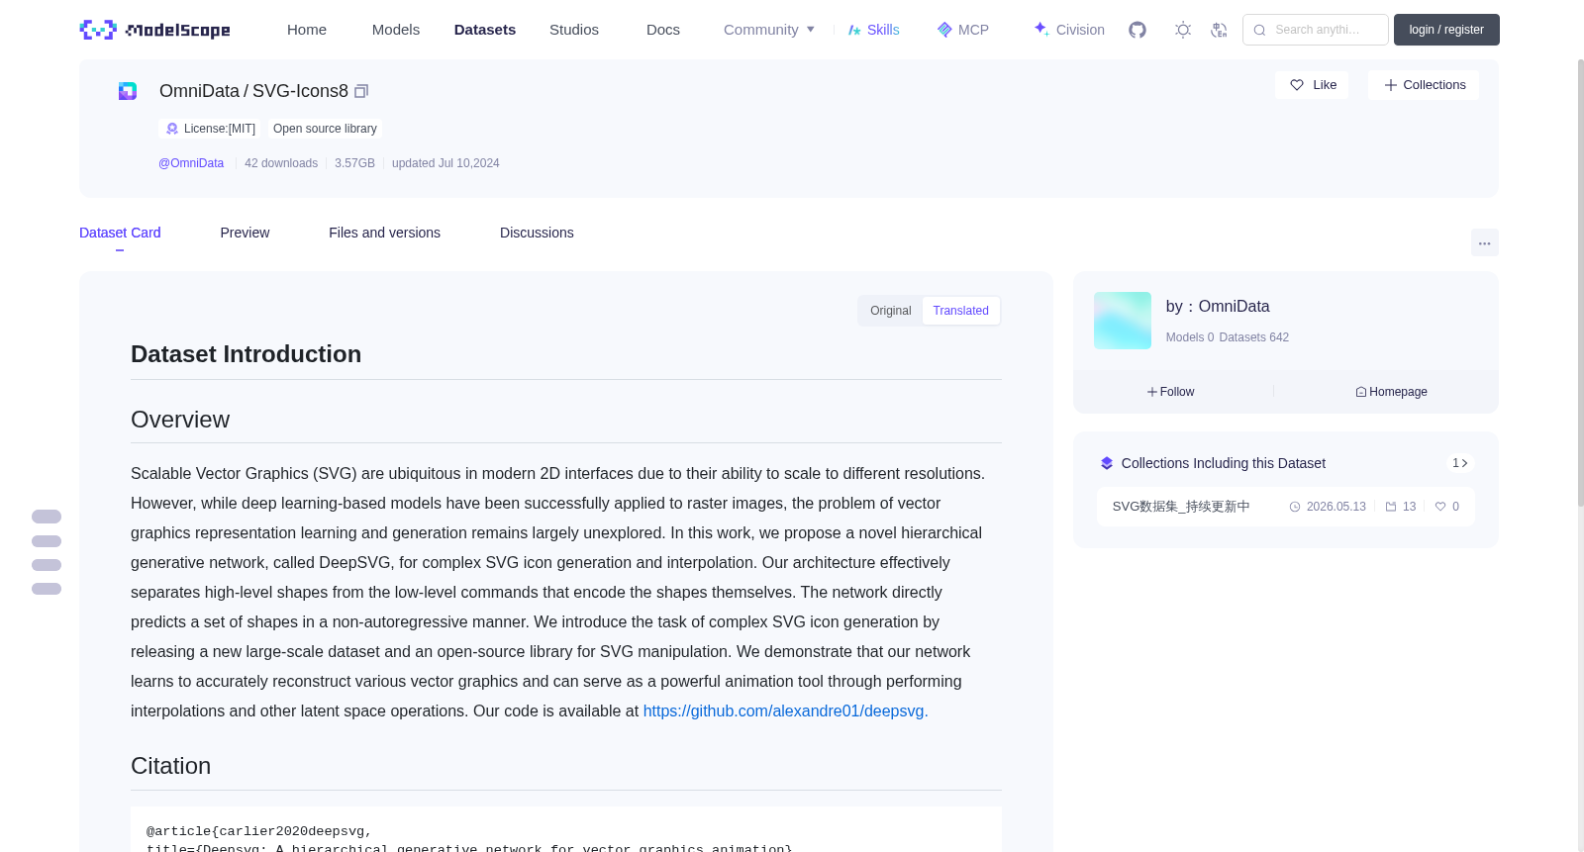This screenshot has height=852, width=1584.
Task: Click the 'Citation' heading
Action: (170, 766)
